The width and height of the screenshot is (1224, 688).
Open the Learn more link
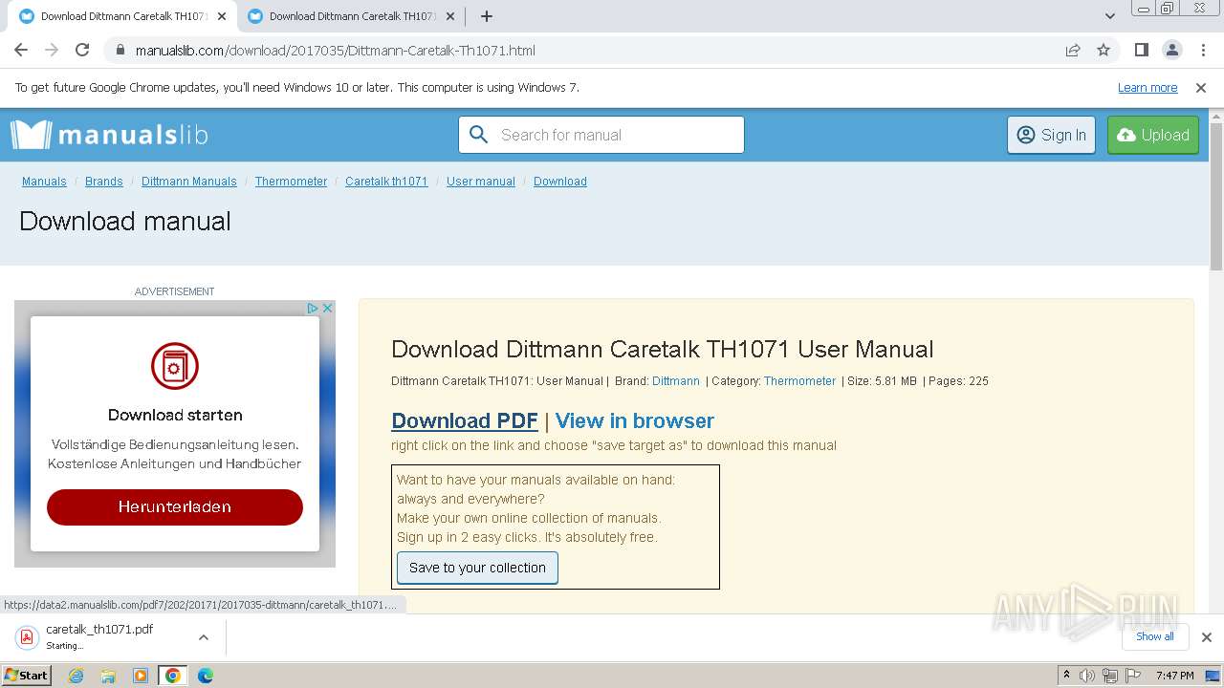click(x=1147, y=87)
